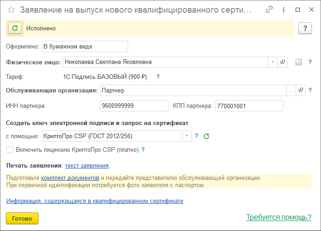Click the green refresh status button
This screenshot has height=231, width=321.
coord(15,28)
